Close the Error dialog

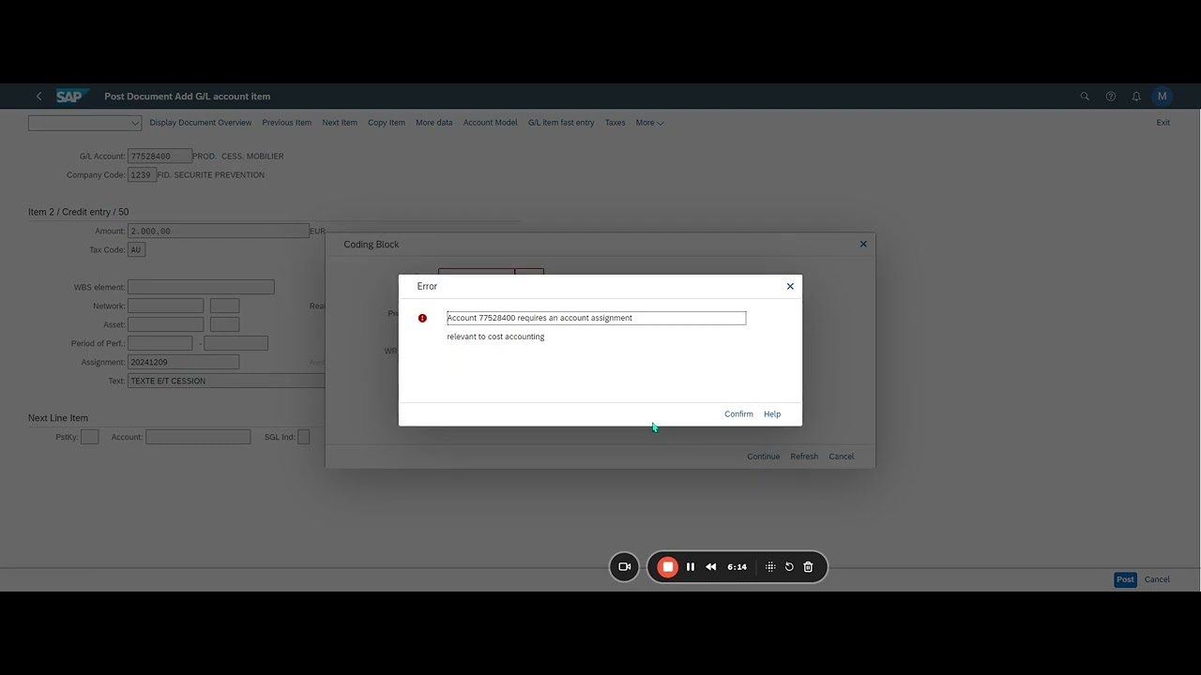pos(790,286)
